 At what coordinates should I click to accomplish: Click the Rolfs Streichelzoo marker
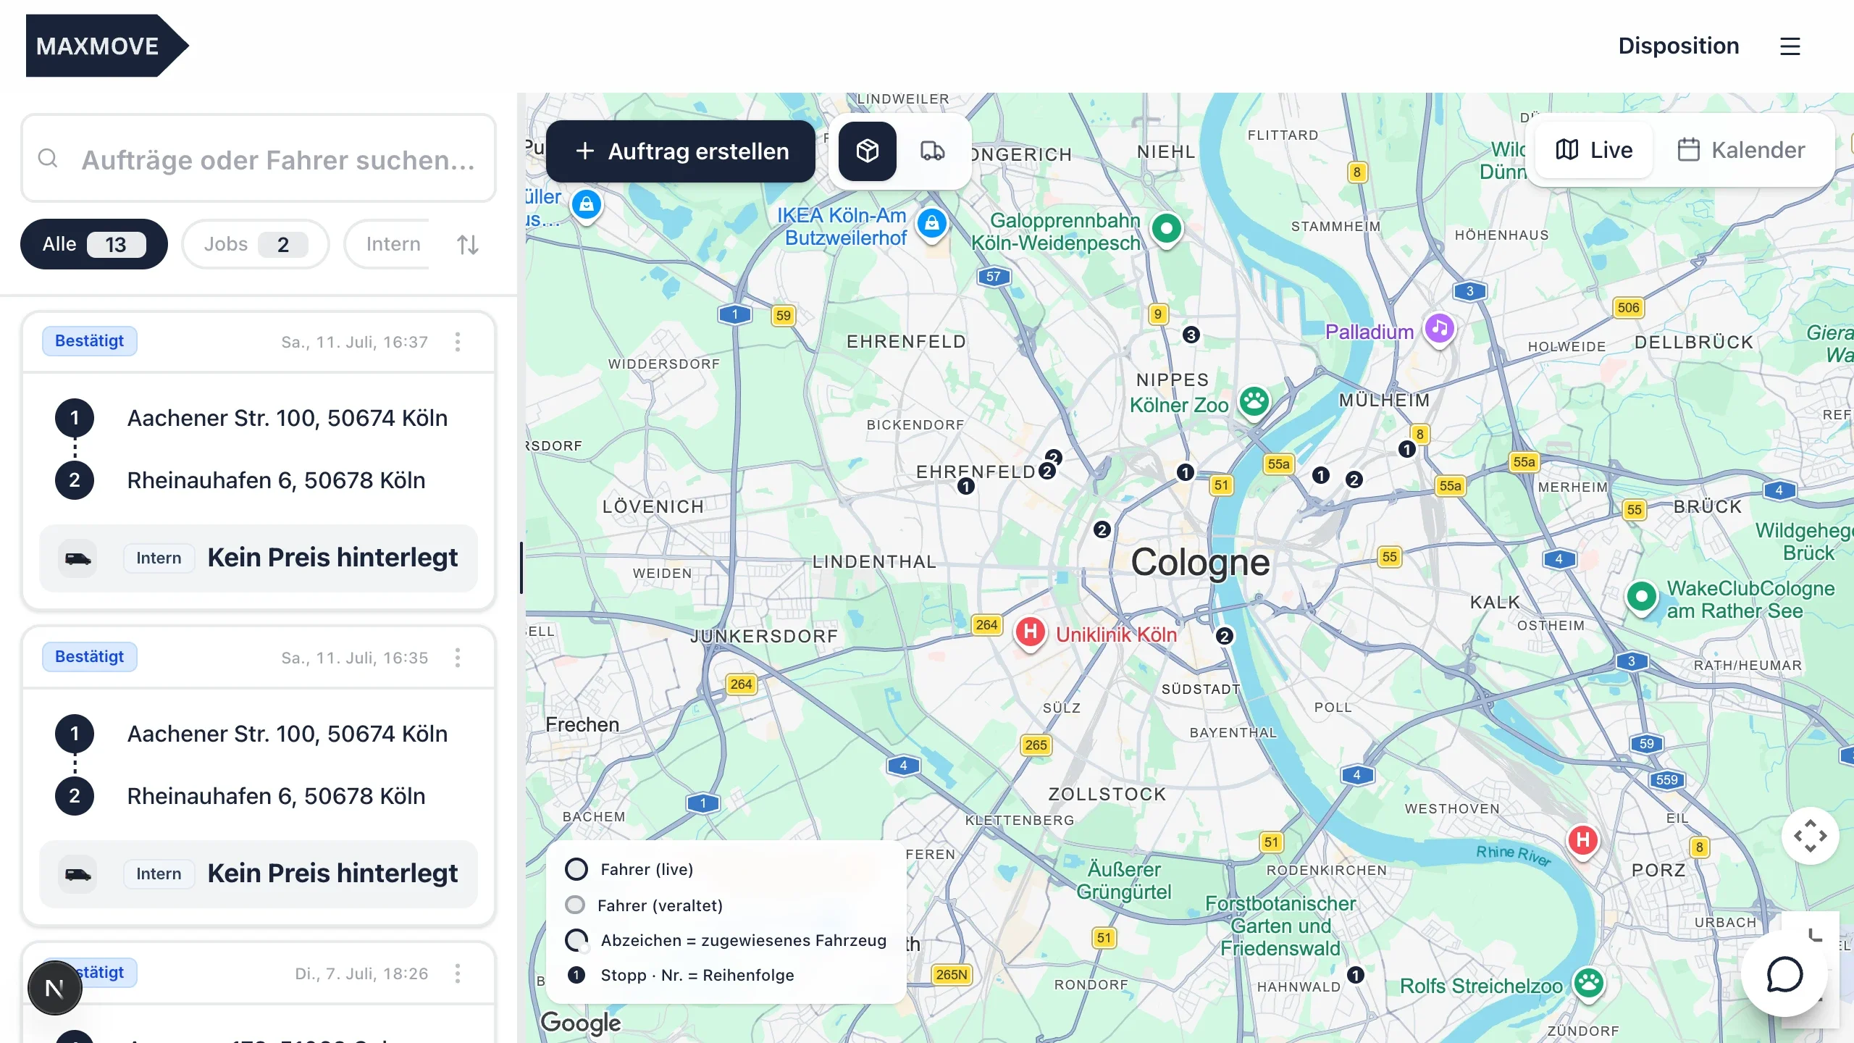1589,984
